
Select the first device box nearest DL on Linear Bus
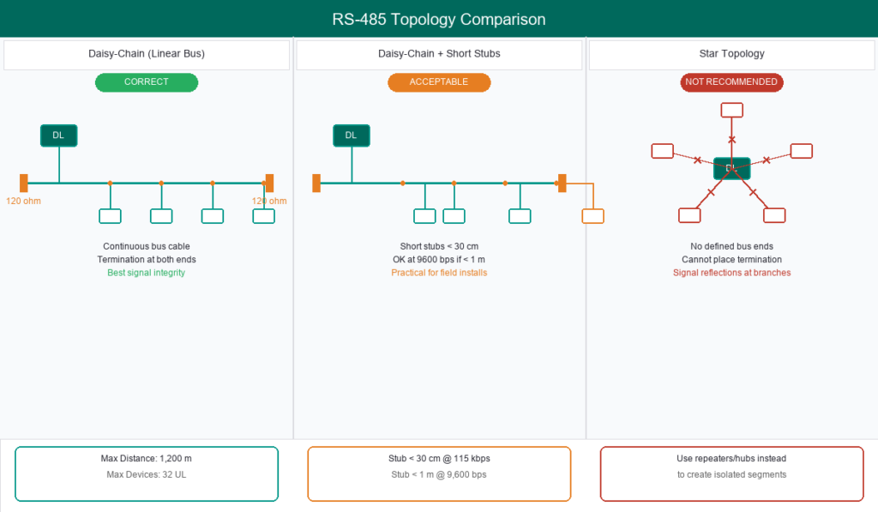pos(111,216)
